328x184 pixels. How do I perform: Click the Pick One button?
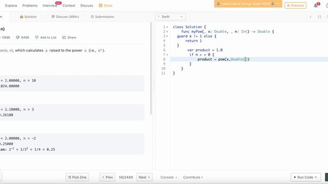(x=77, y=177)
